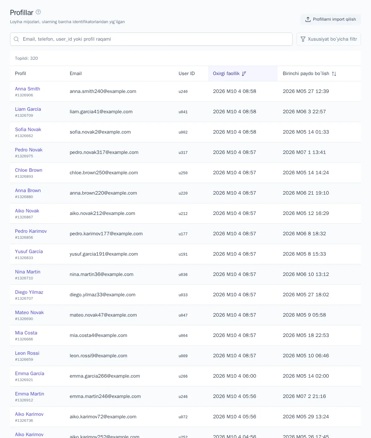Open Anna Smith's profile

(28, 89)
